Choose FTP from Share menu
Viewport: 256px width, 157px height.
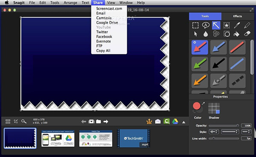coord(109,46)
